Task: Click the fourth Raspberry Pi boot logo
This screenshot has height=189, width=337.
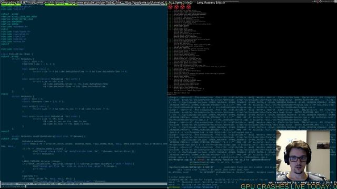Action: 189,7
